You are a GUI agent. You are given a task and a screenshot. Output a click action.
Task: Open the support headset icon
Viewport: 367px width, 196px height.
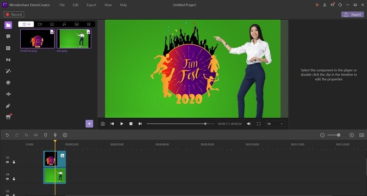(340, 5)
